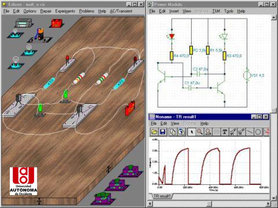Pick the lowest purple component with green top

click(x=103, y=199)
